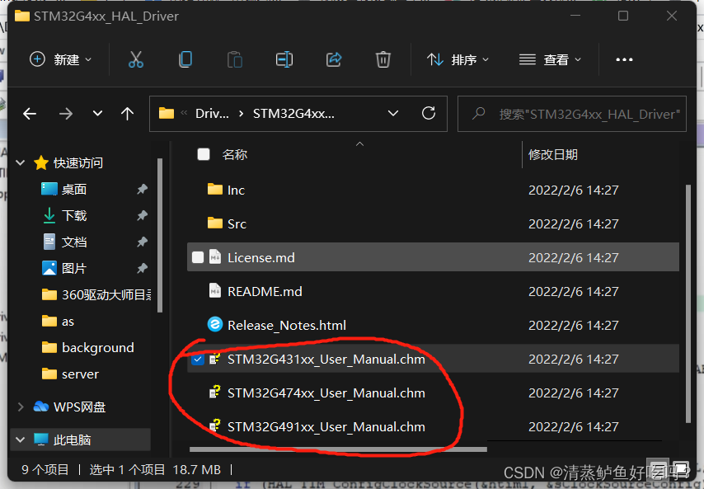Click the Copy icon in toolbar

coord(185,59)
